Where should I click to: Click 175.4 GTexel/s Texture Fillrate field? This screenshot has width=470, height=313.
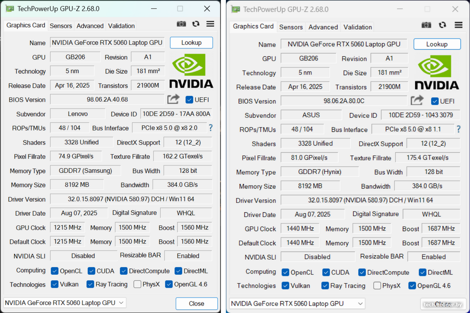428,158
